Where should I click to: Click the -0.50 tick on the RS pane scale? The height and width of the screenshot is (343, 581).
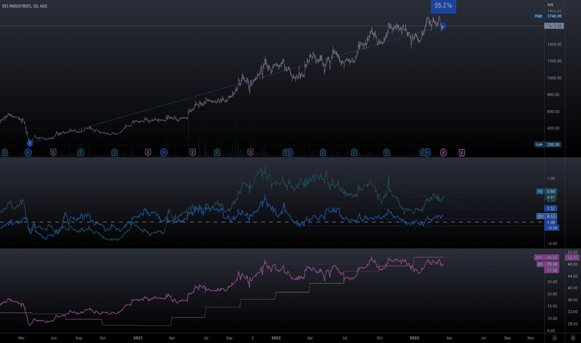point(552,244)
